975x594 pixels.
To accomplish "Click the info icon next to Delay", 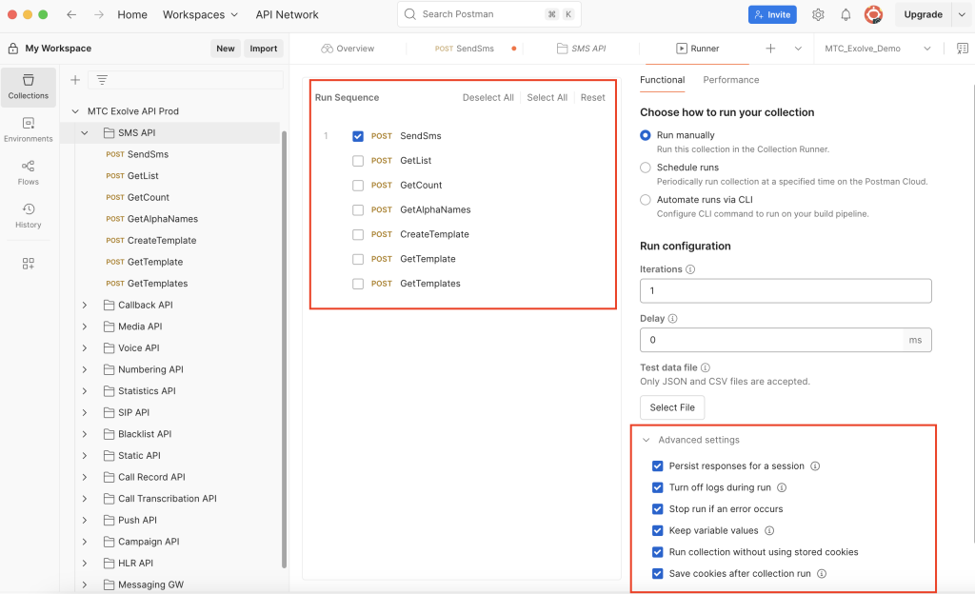I will click(x=672, y=318).
